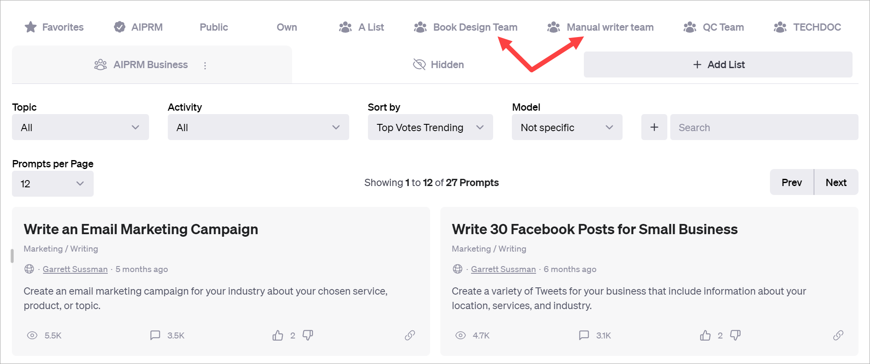Expand the Prompts per Page selector
The width and height of the screenshot is (870, 364).
click(53, 184)
